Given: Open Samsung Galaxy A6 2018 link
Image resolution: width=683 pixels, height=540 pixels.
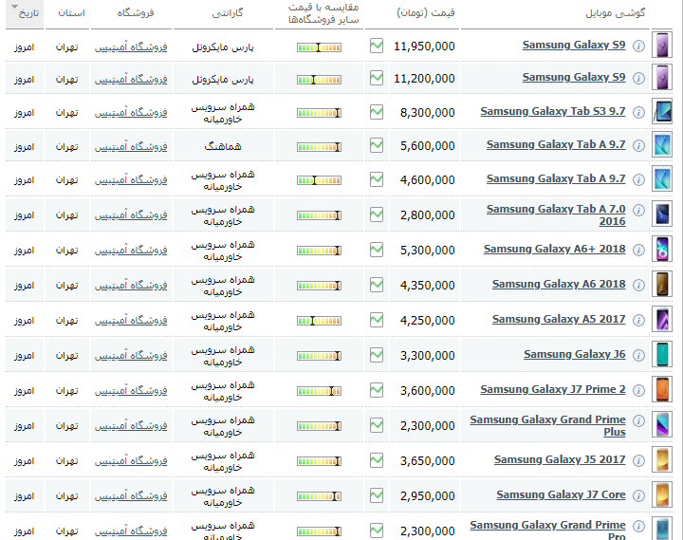Looking at the screenshot, I should tap(559, 285).
